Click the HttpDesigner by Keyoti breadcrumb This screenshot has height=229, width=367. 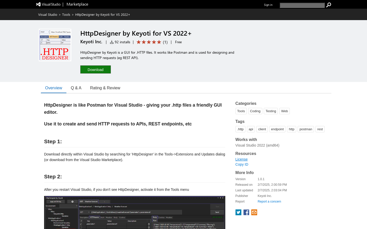[x=102, y=15]
